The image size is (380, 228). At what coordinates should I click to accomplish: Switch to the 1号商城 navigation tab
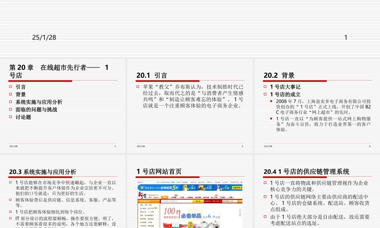click(174, 197)
